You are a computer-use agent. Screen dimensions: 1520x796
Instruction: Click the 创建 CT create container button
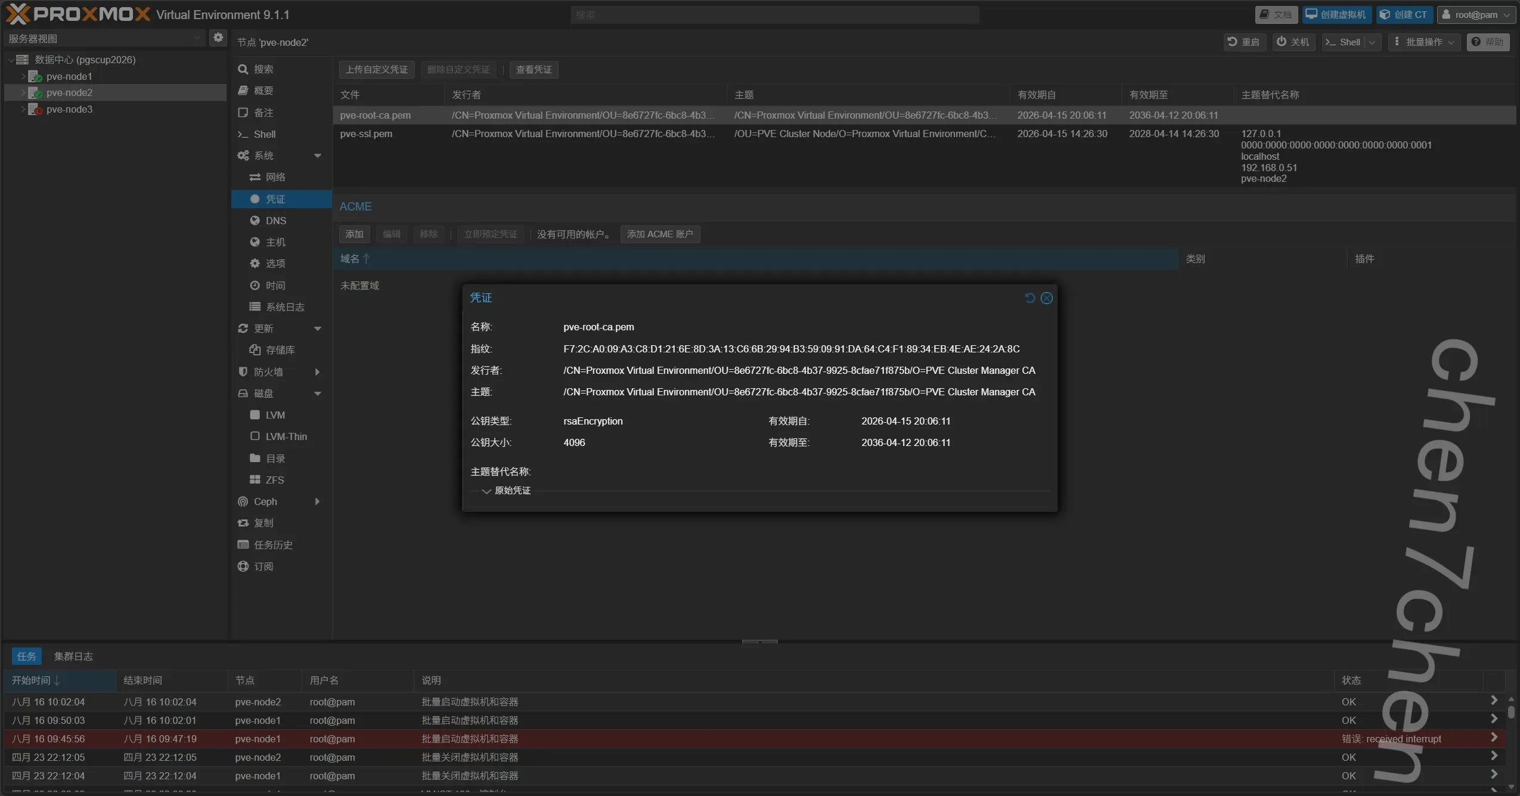[1404, 15]
